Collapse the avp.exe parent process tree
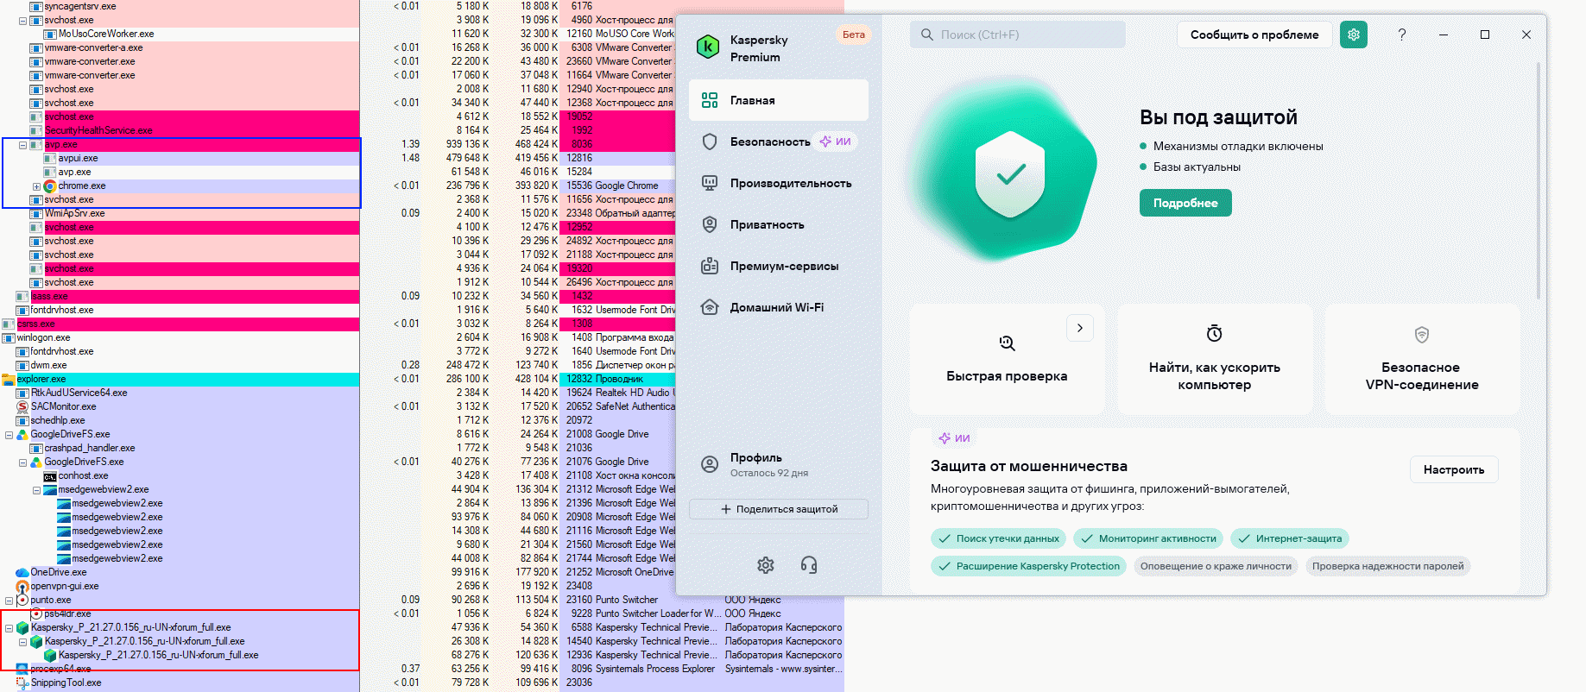 point(22,144)
